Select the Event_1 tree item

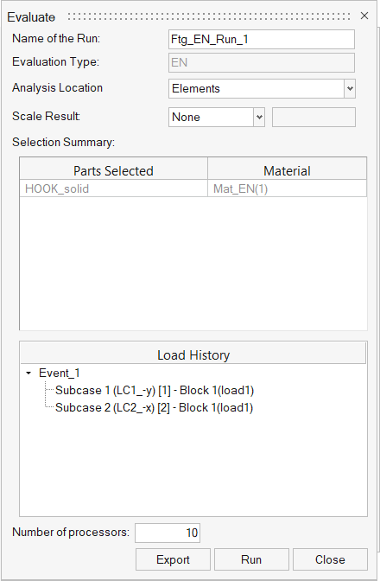[x=60, y=373]
